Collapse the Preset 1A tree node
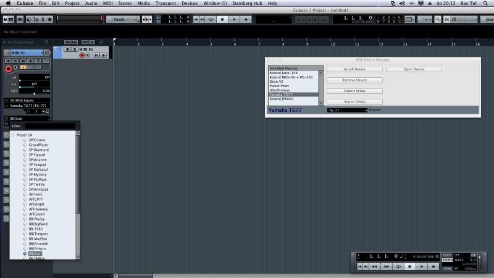Viewport: 494px width, 278px height. point(13,135)
